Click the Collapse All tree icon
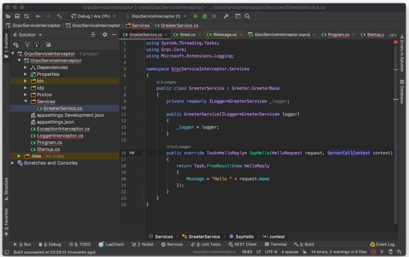Image resolution: width=409 pixels, height=257 pixels. (37, 45)
